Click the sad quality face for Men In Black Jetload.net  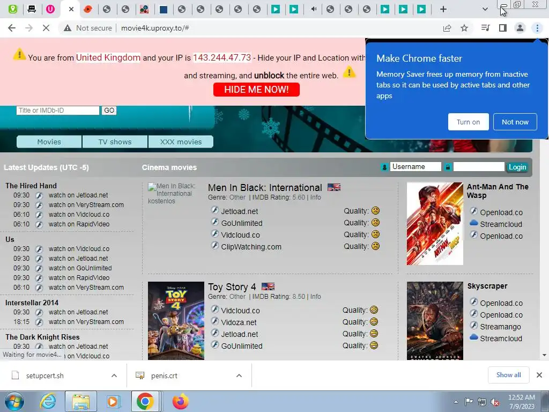click(x=375, y=210)
